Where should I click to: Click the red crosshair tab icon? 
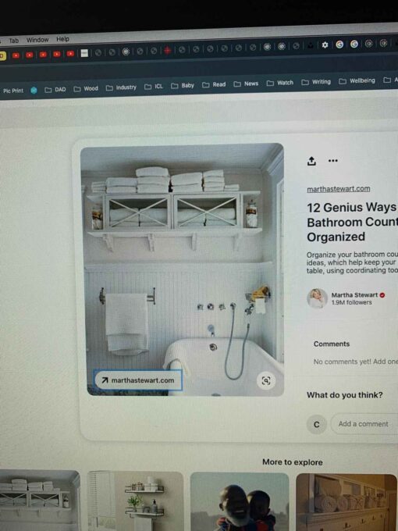coord(167,51)
